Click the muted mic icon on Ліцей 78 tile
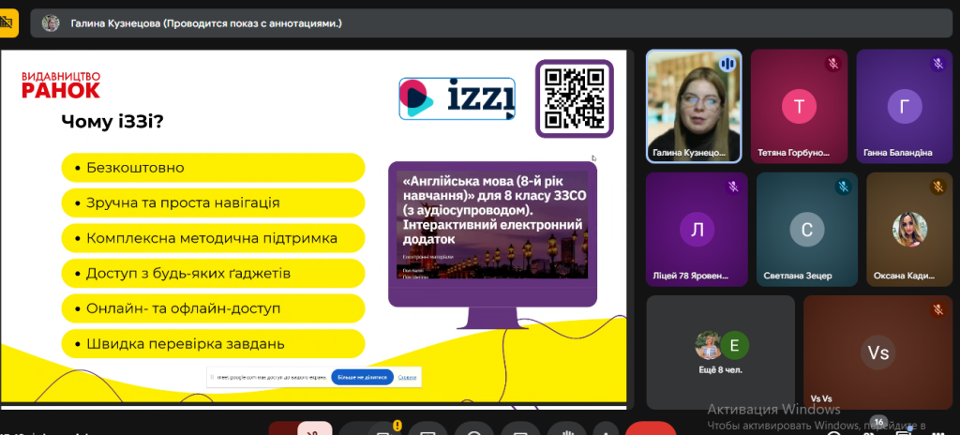The height and width of the screenshot is (435, 960). coord(733,187)
